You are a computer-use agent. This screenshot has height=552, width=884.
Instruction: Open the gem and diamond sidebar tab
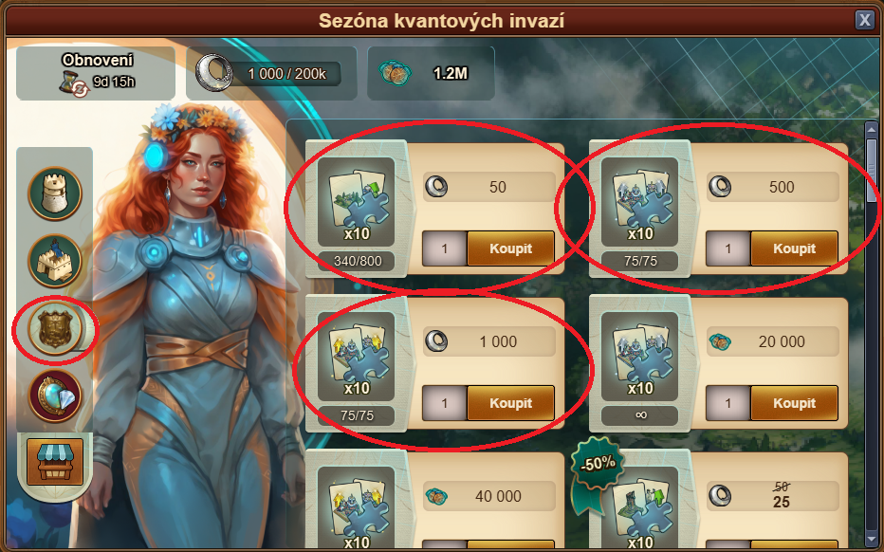pyautogui.click(x=55, y=396)
